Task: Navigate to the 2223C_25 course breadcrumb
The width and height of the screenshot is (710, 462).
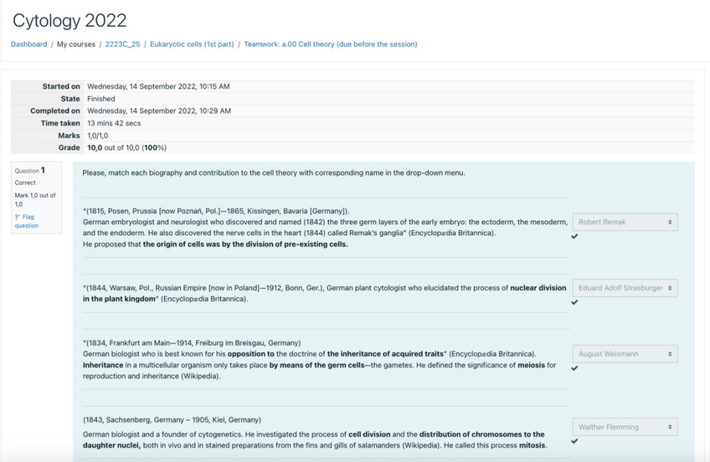Action: click(x=123, y=44)
